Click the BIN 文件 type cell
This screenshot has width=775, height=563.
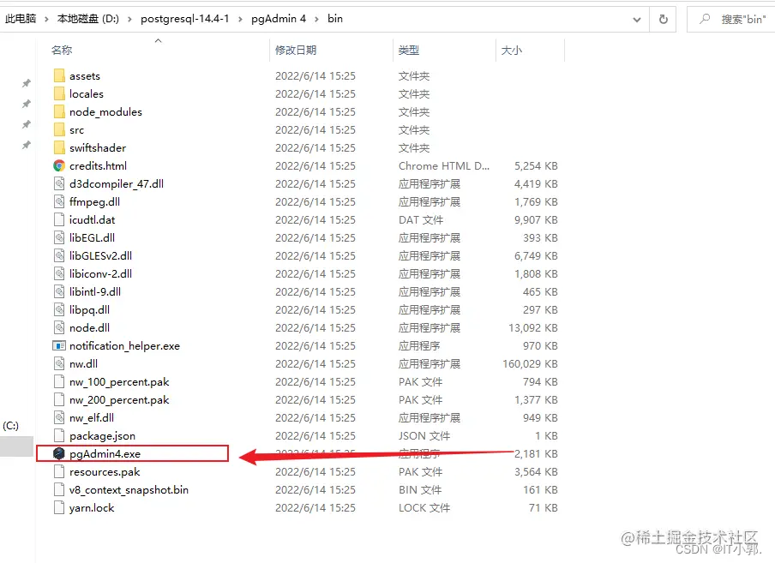pos(420,490)
